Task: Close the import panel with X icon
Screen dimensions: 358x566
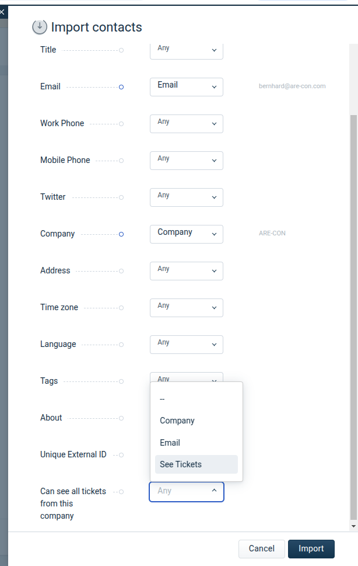Action: click(x=2, y=12)
